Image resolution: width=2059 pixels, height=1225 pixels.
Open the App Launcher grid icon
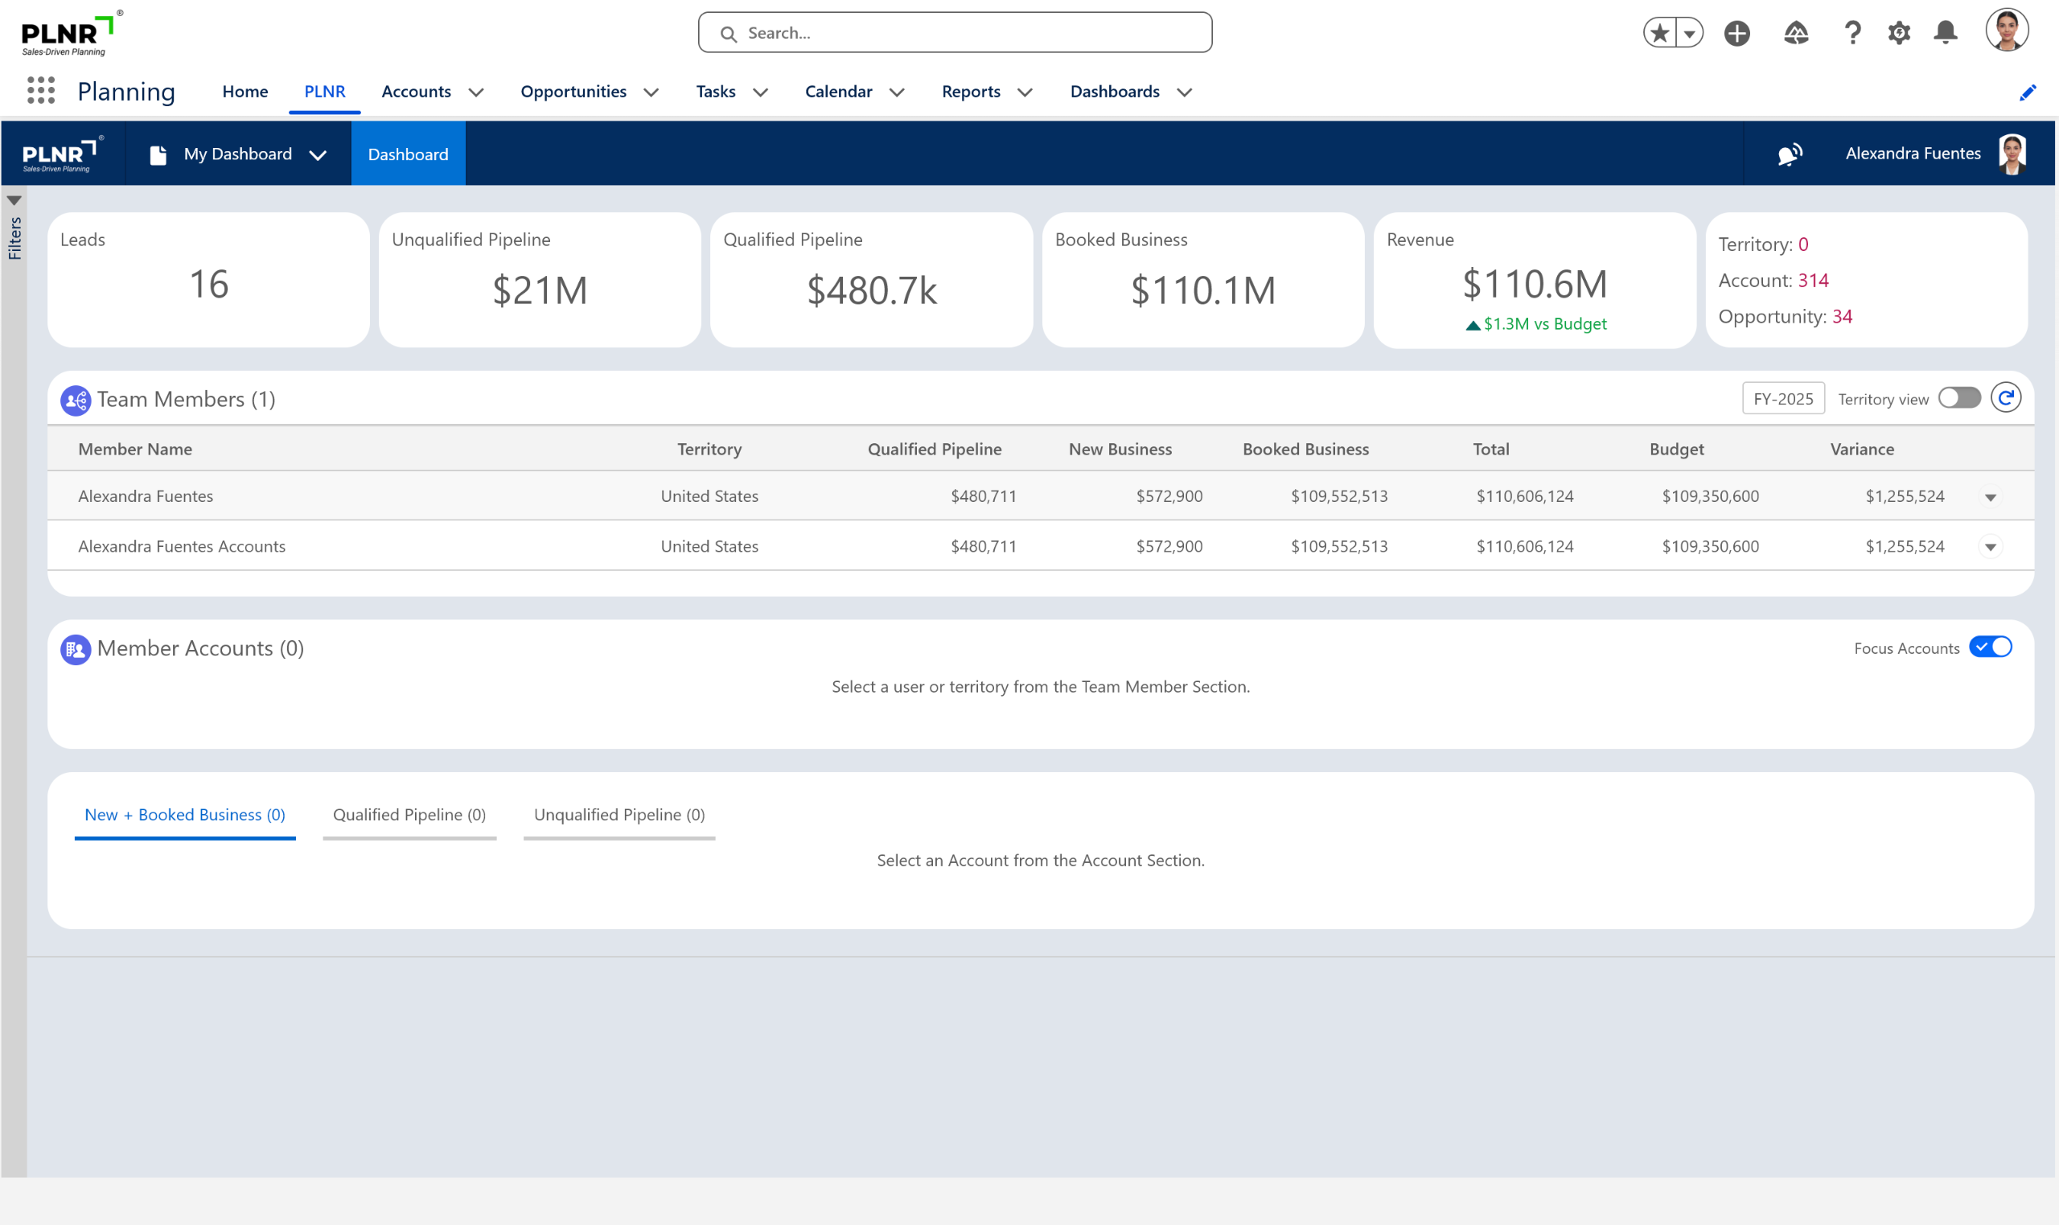pos(40,91)
